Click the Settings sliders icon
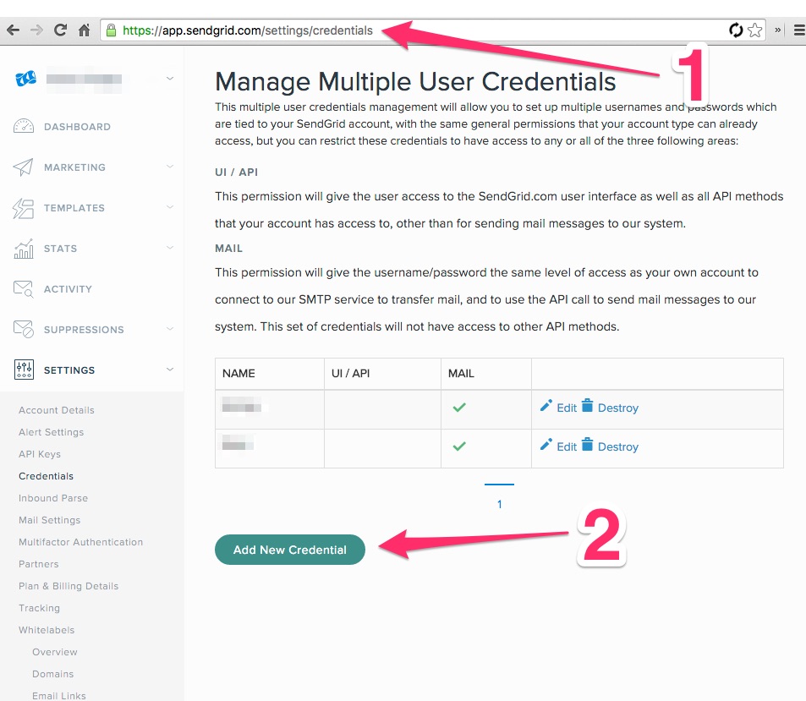 click(x=25, y=370)
